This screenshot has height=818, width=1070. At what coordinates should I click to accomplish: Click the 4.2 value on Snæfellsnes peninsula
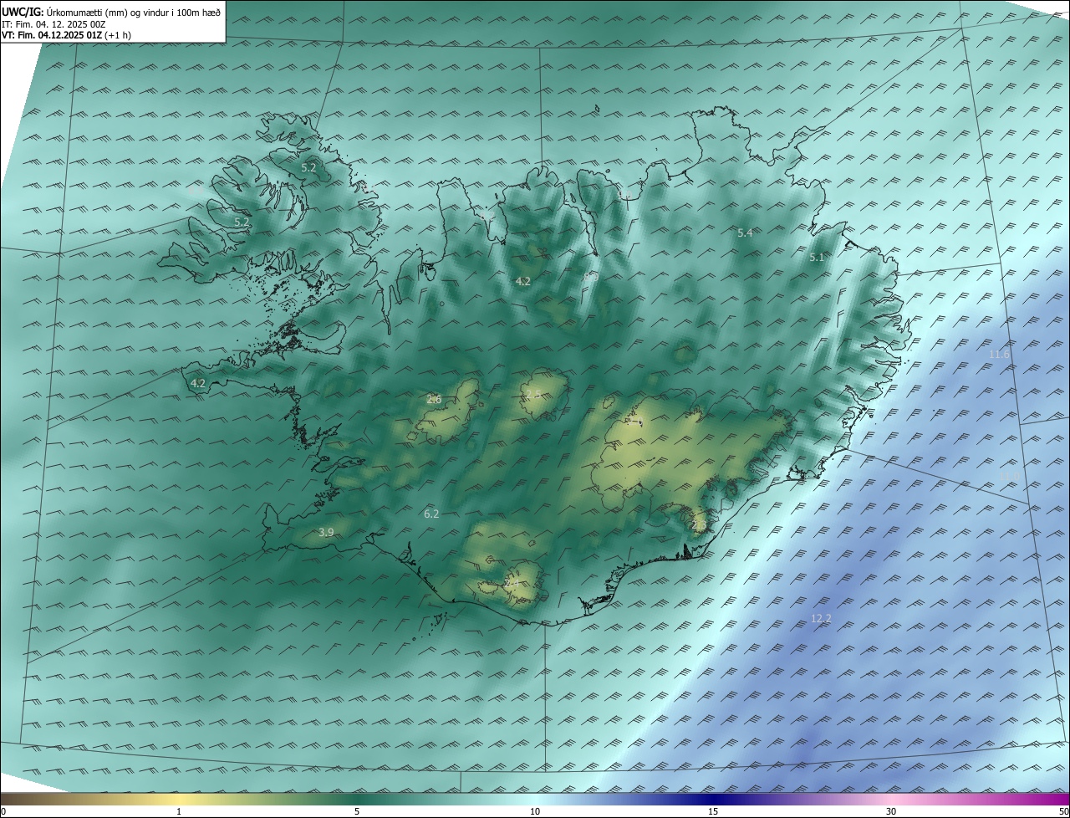point(198,384)
